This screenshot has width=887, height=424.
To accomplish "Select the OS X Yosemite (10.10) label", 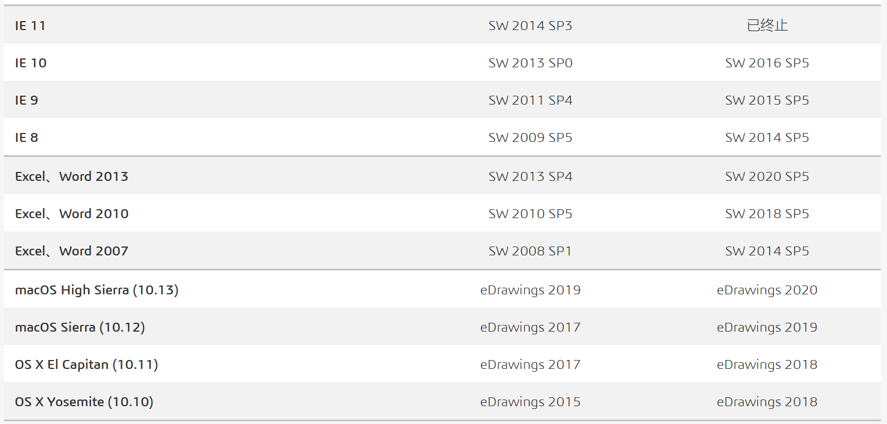I will [84, 402].
